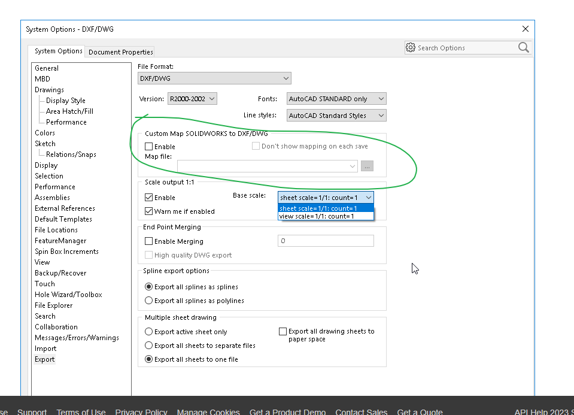This screenshot has height=415, width=574.
Task: Select Export active sheet only
Action: pyautogui.click(x=148, y=332)
